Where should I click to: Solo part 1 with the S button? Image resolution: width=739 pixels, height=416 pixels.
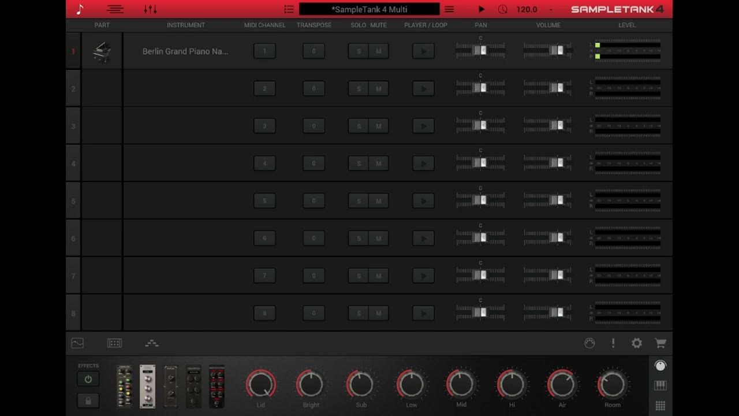click(359, 51)
